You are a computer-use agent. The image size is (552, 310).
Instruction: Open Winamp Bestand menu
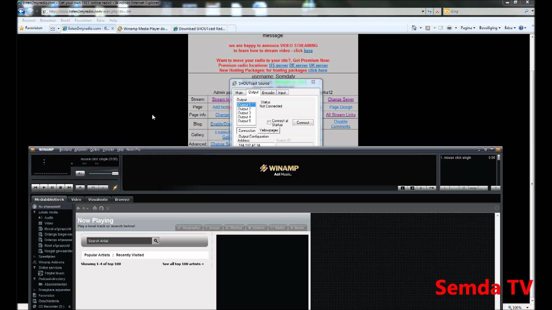pos(66,149)
